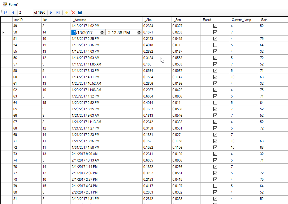Select row header of senID 50

coord(6,32)
